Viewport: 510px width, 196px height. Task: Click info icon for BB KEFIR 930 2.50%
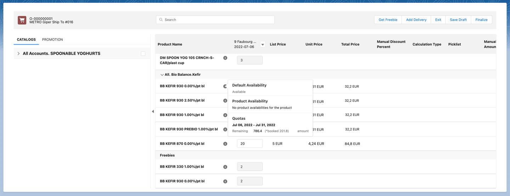pos(225,101)
